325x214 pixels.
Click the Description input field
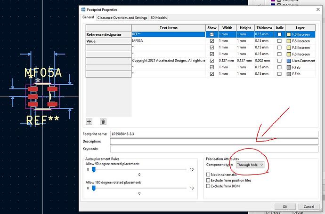214,142
